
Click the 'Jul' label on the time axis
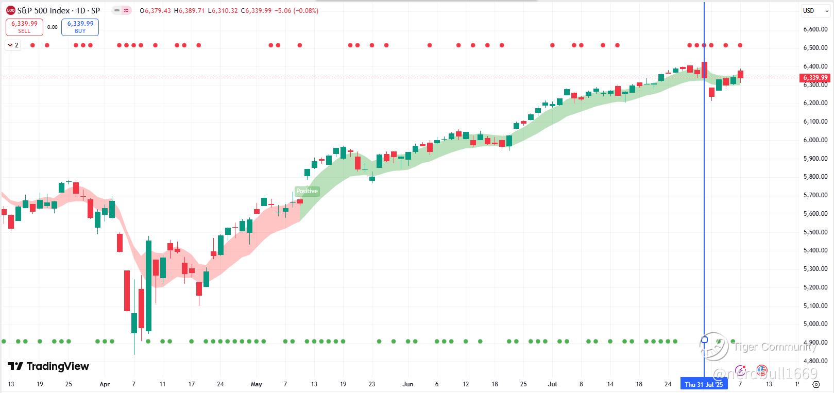click(x=552, y=384)
